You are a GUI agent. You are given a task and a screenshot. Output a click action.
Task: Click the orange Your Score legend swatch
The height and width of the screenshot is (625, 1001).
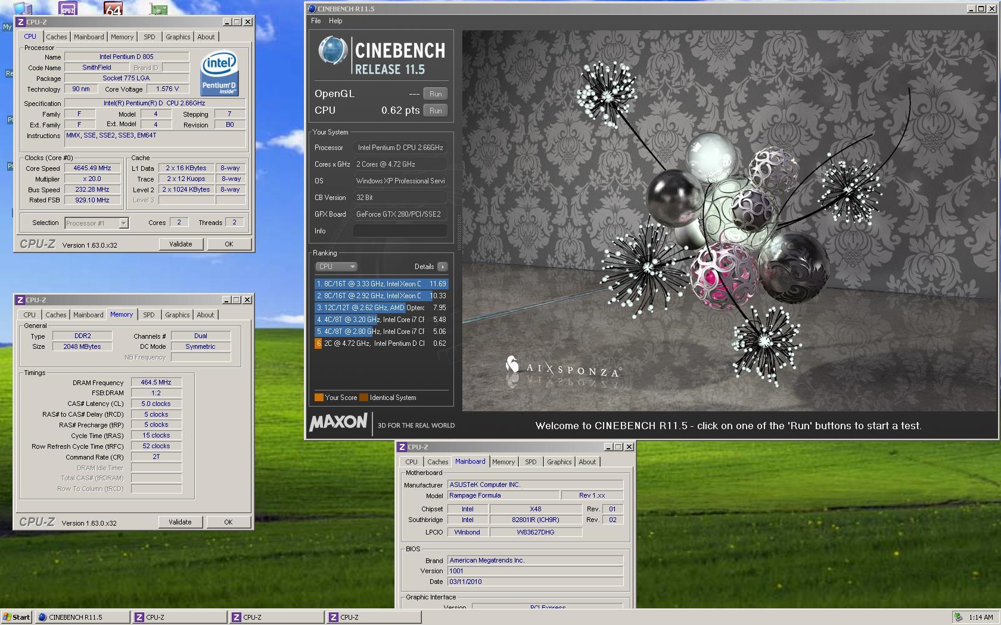point(319,398)
